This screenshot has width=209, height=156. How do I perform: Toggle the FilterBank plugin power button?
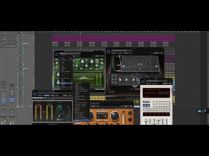[56, 55]
